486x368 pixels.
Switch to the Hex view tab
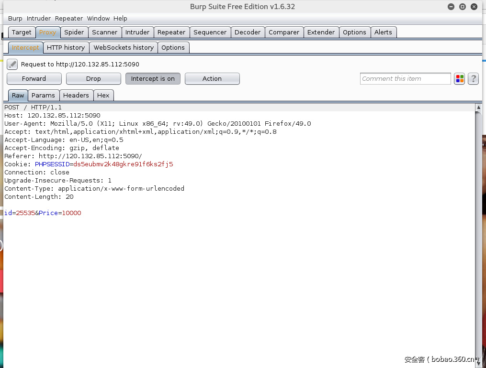click(103, 95)
